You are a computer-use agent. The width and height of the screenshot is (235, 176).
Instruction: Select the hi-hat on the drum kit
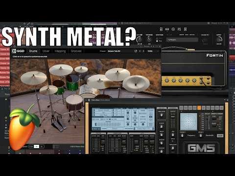(x=48, y=90)
